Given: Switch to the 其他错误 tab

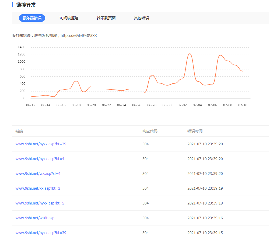Looking at the screenshot, I should 141,18.
